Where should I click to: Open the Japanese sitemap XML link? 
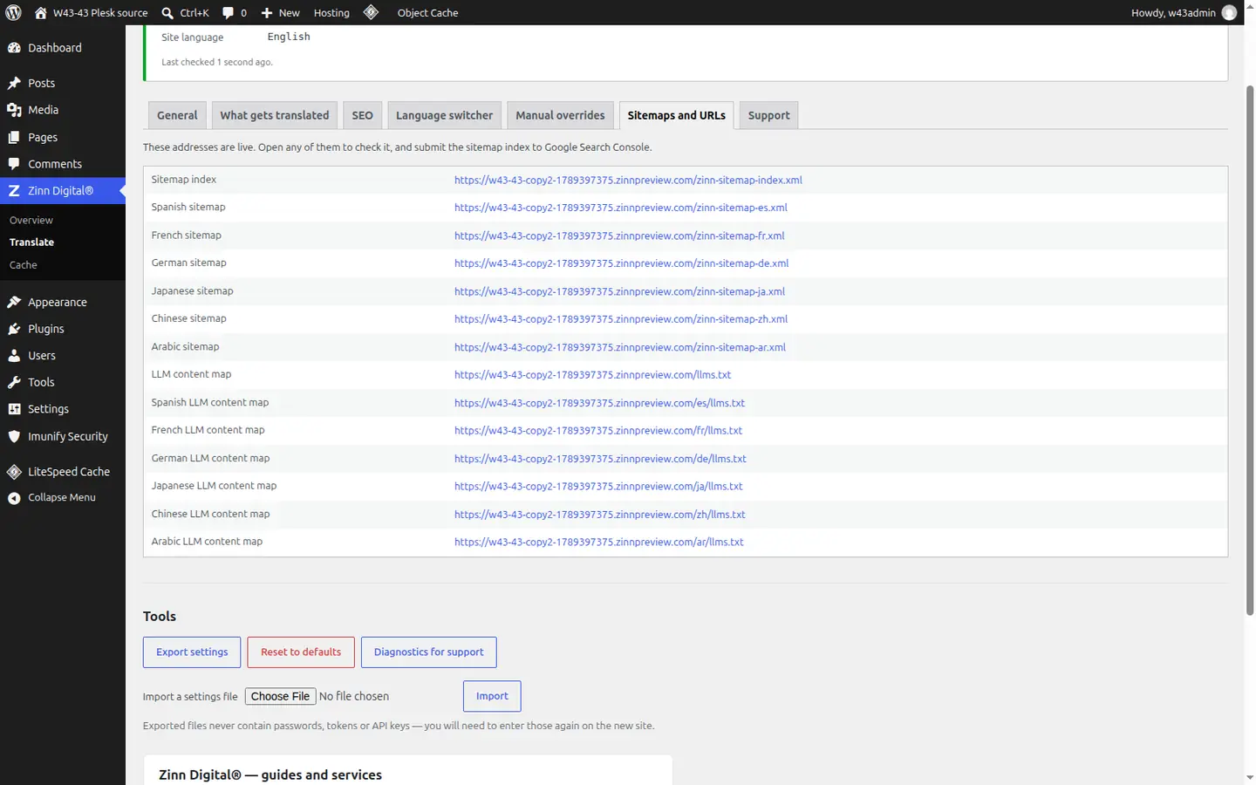[619, 291]
